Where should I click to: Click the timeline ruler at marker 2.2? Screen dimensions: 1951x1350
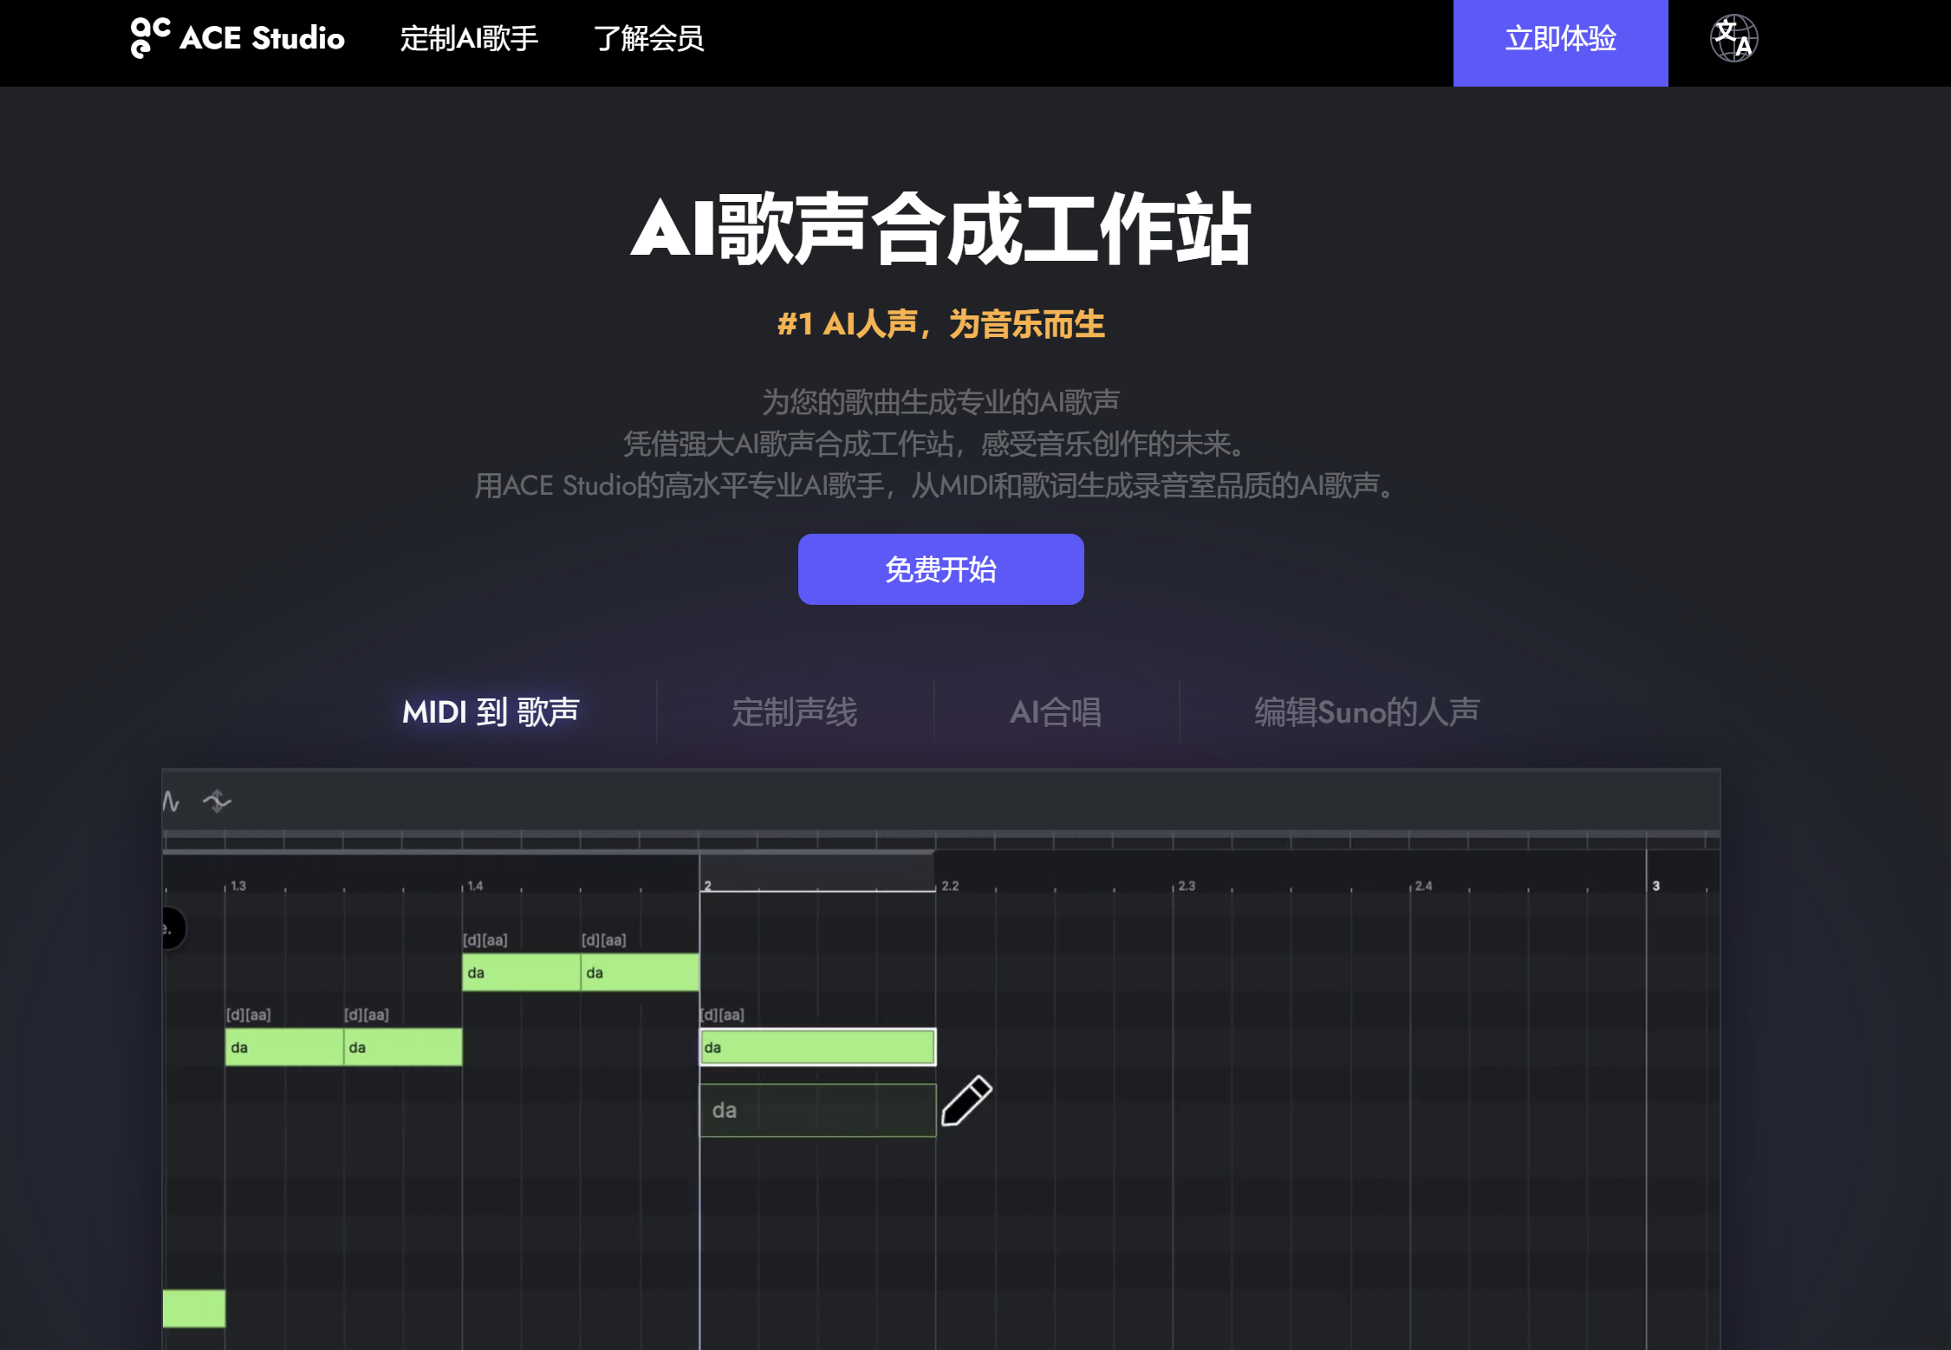tap(949, 886)
